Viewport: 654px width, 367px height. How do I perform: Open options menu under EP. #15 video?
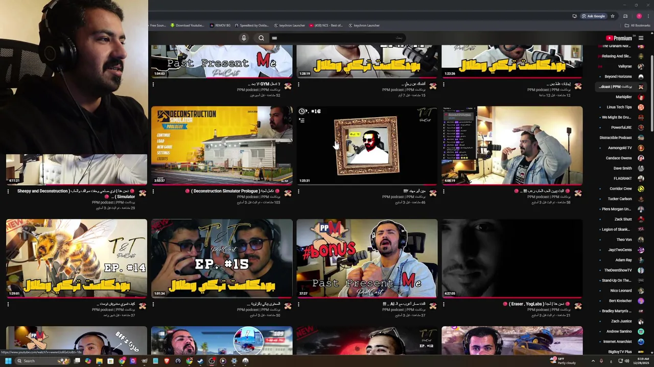153,305
